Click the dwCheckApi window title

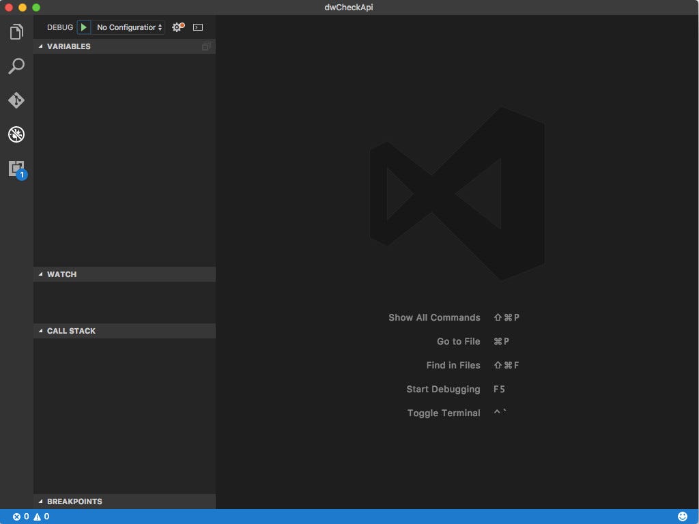click(349, 7)
